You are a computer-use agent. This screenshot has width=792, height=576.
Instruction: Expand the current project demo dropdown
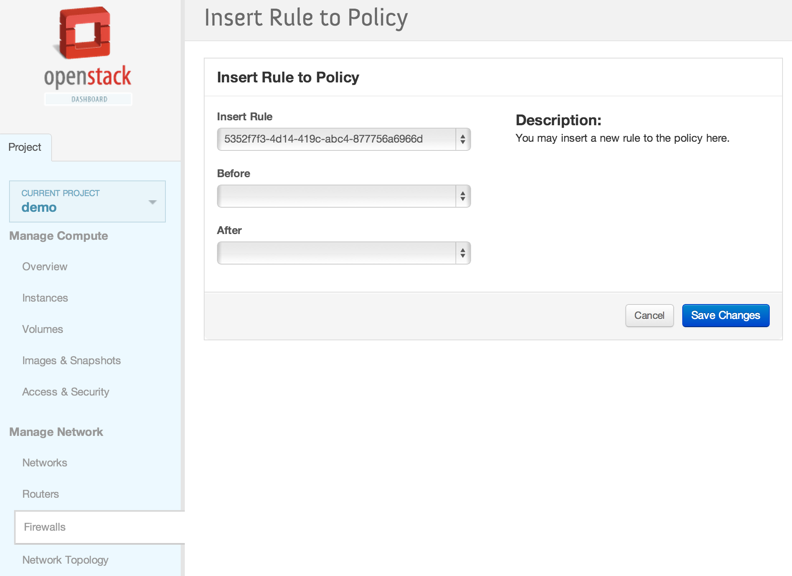(152, 202)
